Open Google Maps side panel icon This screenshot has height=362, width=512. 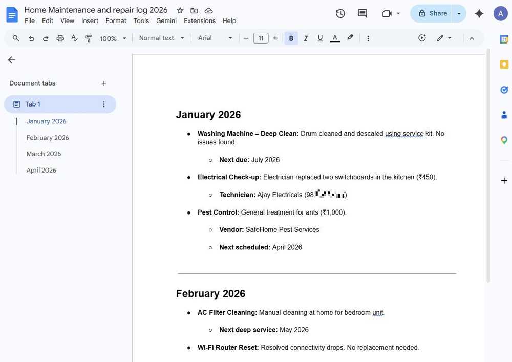[504, 140]
